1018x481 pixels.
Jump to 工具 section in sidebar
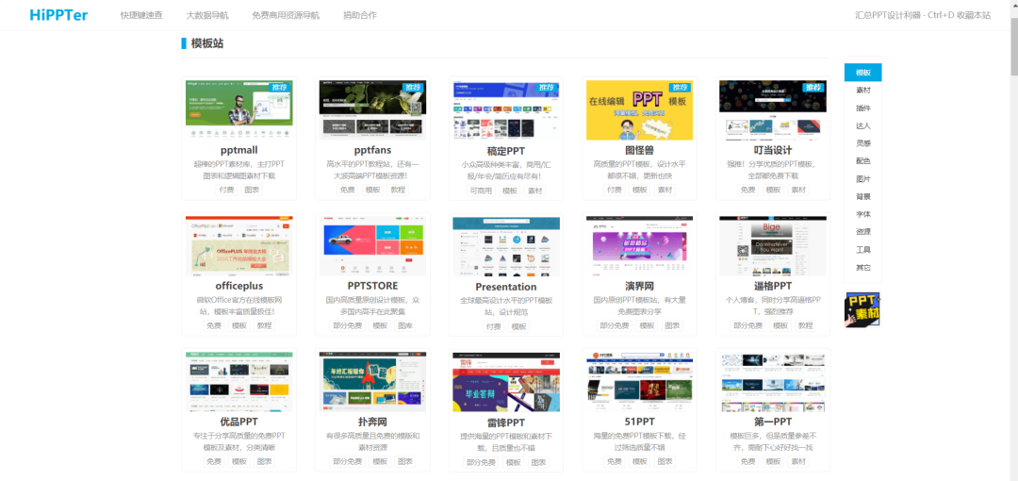click(862, 250)
